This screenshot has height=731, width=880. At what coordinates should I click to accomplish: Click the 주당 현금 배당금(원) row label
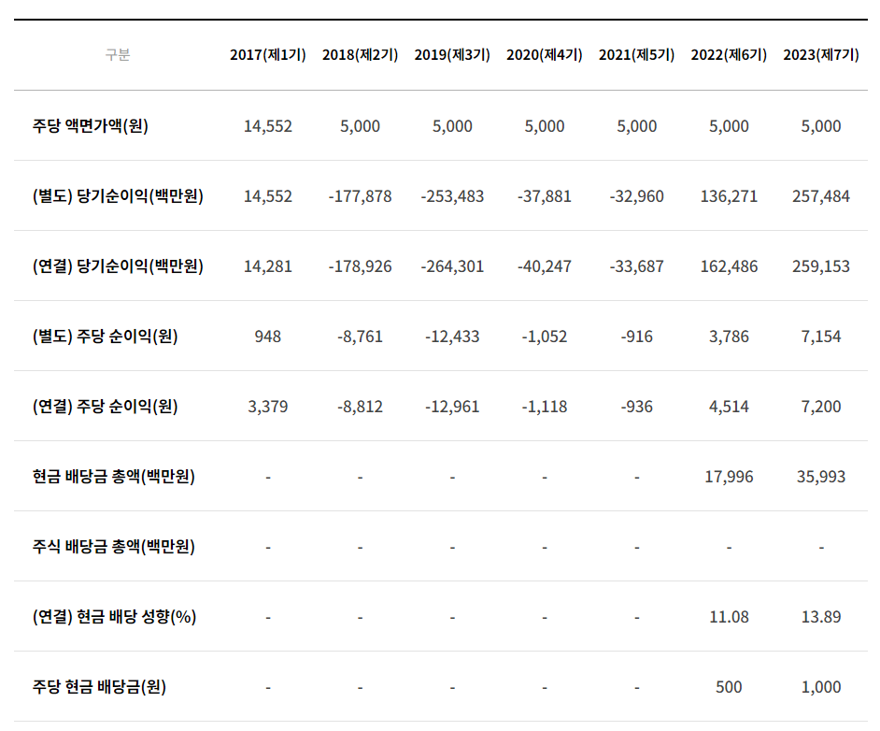[99, 687]
